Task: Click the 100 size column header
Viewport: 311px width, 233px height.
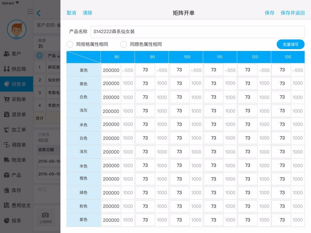Action: 186,57
